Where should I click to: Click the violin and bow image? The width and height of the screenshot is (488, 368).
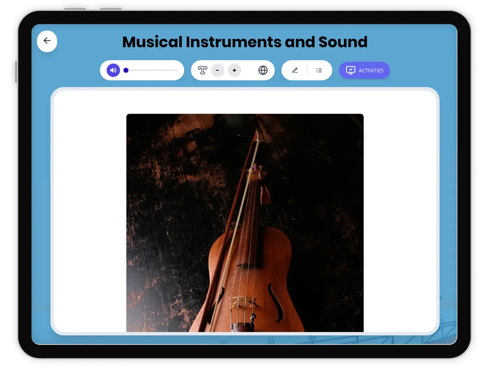[x=245, y=223]
